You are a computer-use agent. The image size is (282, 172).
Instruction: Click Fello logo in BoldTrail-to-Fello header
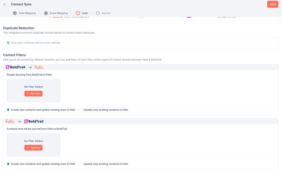coord(39,67)
